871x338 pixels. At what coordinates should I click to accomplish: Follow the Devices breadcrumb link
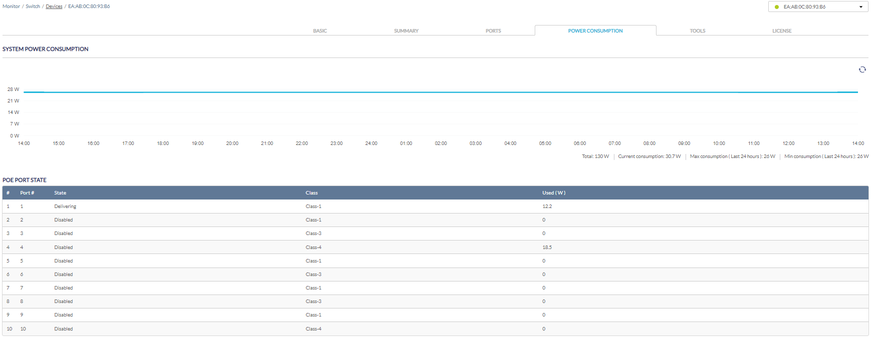(54, 6)
